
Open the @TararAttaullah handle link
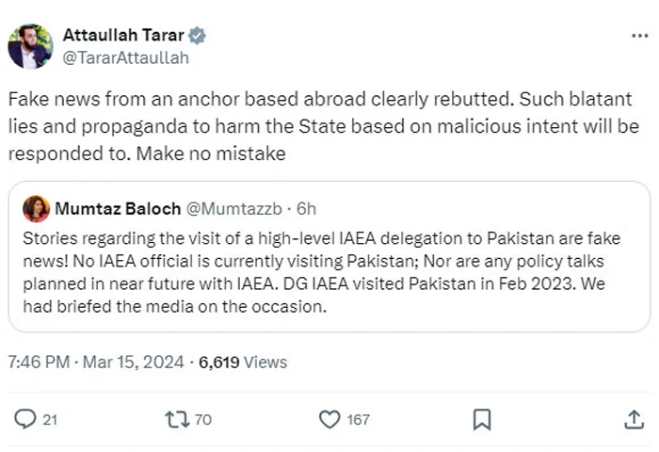coord(125,57)
